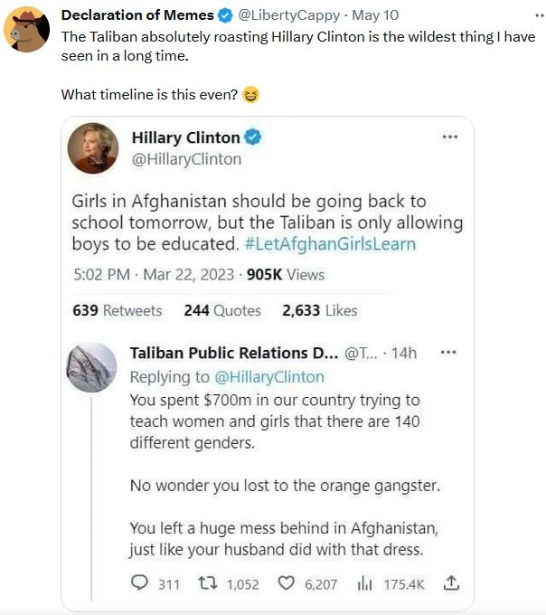Click Hillary Clinton's blue verified checkmark

tap(254, 137)
